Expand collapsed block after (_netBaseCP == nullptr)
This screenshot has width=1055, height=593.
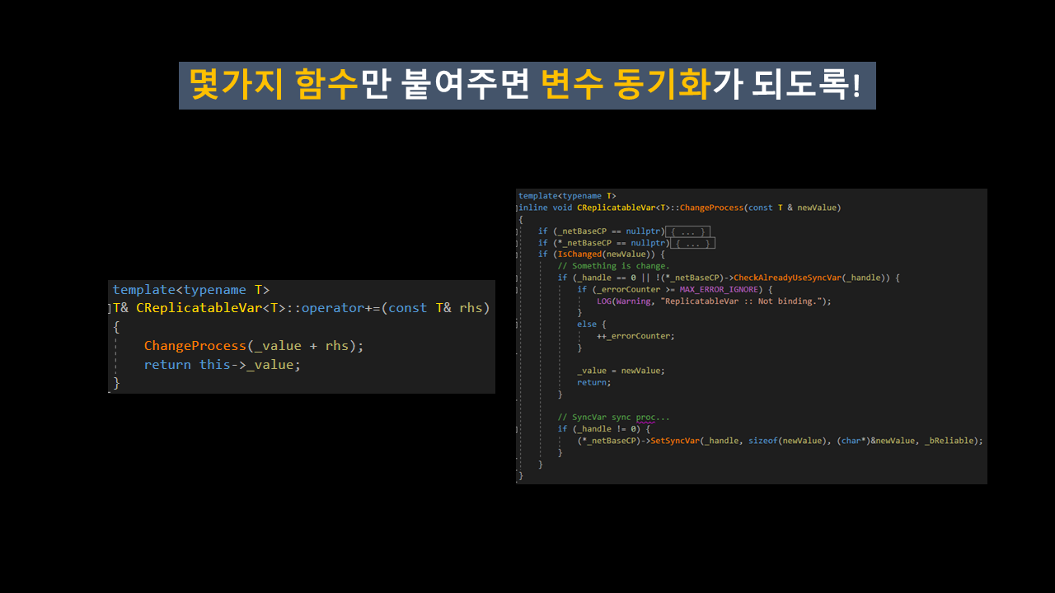687,231
